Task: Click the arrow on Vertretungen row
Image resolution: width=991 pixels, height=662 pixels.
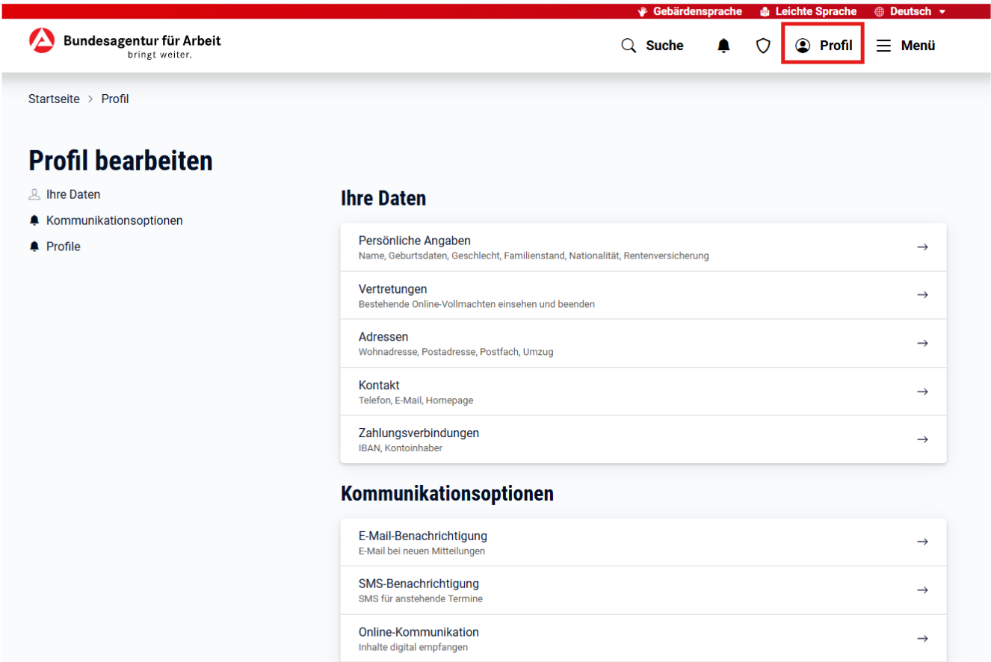Action: 922,295
